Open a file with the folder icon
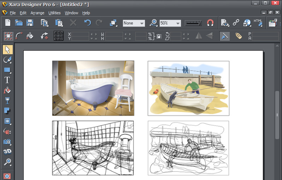Viewport: 282px width, 180px height. 19,23
